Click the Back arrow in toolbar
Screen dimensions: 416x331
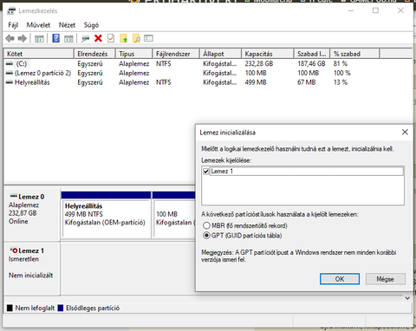point(10,38)
